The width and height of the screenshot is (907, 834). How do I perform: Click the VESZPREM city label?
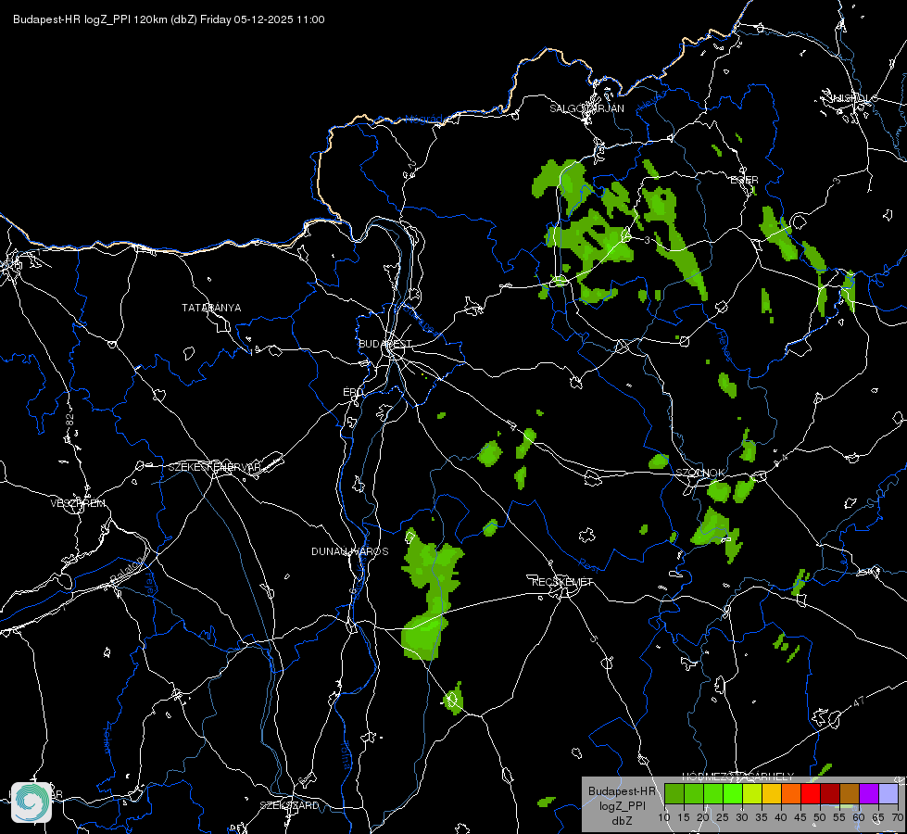click(x=78, y=503)
